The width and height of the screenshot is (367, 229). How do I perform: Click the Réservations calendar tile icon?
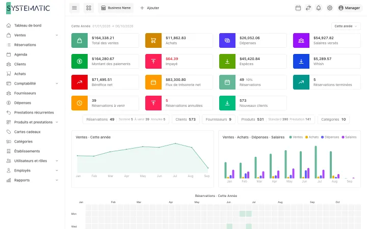coord(227,82)
